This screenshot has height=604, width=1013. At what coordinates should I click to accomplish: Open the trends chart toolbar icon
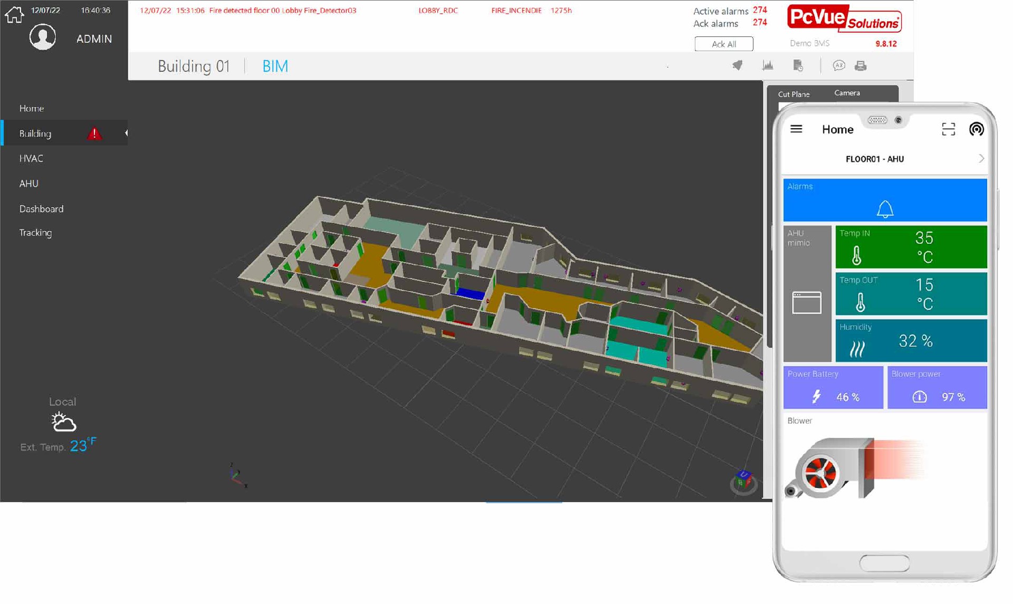click(x=768, y=65)
